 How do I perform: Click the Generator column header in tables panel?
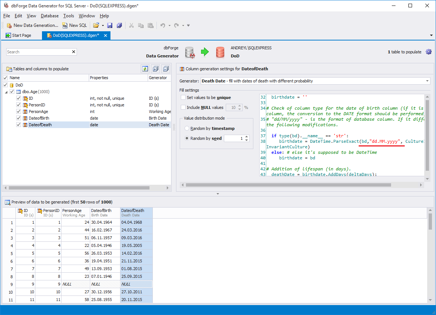coord(159,78)
